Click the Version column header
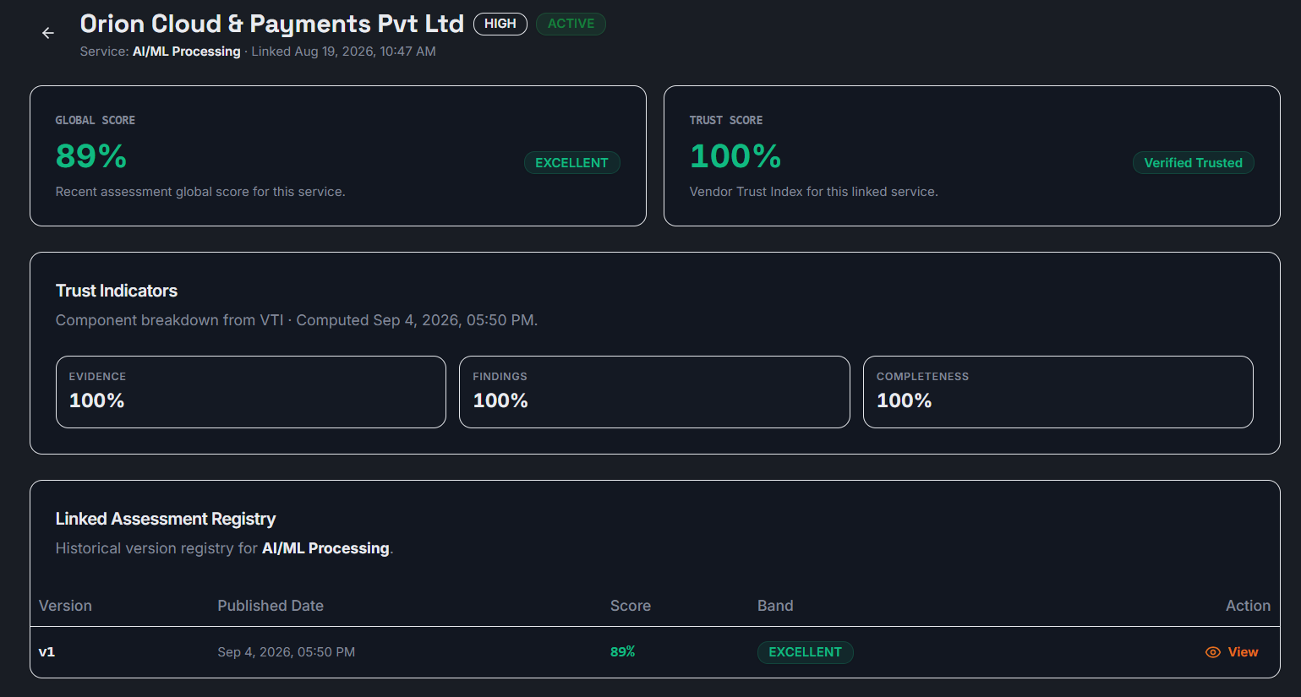The image size is (1301, 697). click(65, 606)
